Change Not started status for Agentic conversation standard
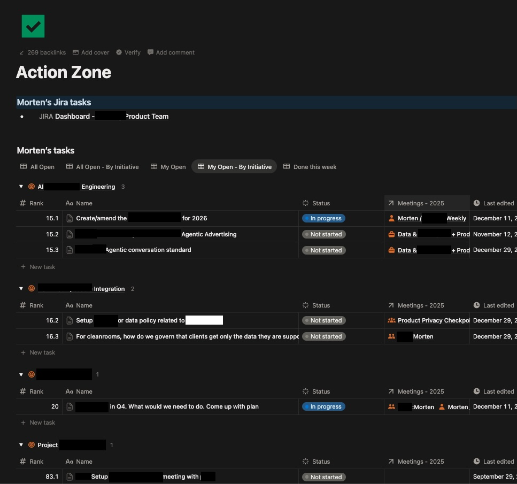Image resolution: width=517 pixels, height=484 pixels. 322,250
